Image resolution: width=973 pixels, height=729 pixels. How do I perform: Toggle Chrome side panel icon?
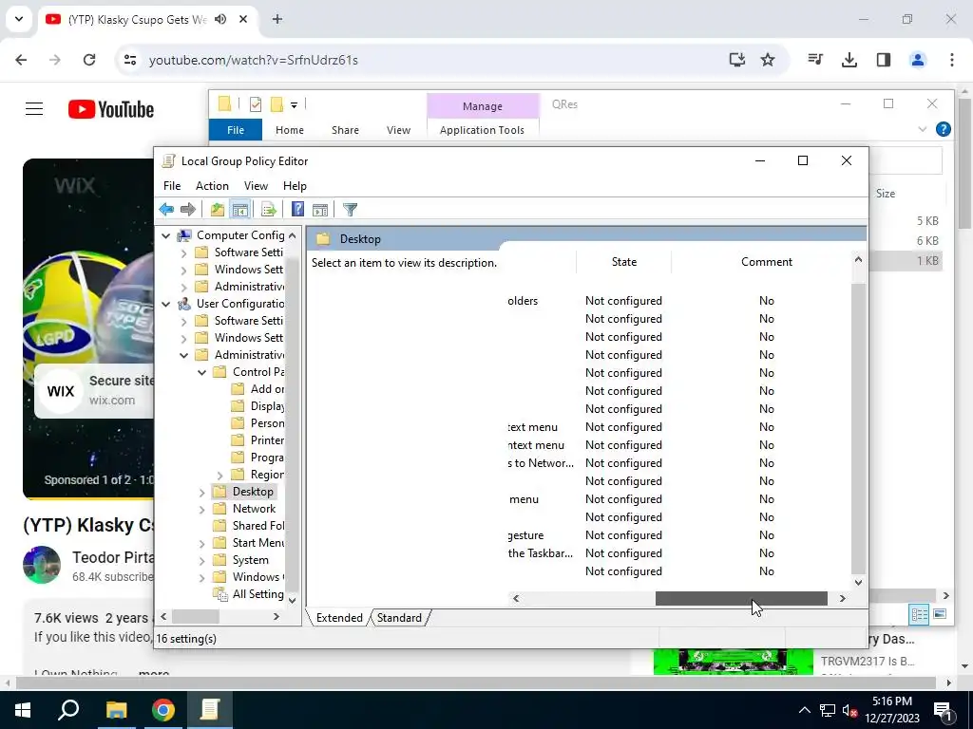(x=884, y=60)
